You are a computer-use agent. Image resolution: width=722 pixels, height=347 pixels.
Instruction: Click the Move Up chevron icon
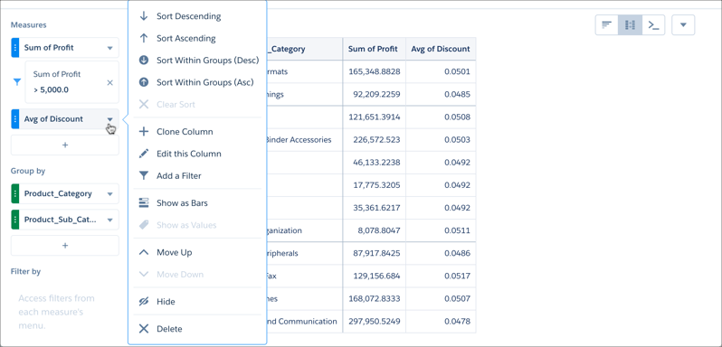144,252
